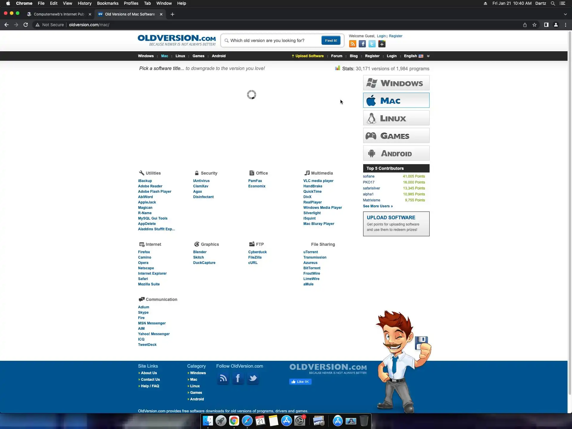Open the VLC media player link
The width and height of the screenshot is (572, 429).
click(318, 181)
